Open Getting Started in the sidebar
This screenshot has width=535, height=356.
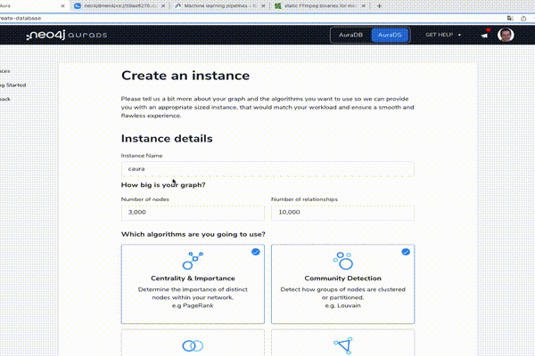13,85
